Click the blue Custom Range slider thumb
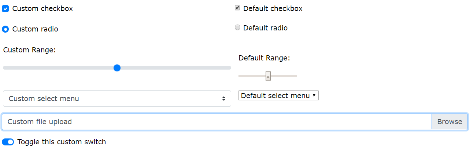 (117, 68)
